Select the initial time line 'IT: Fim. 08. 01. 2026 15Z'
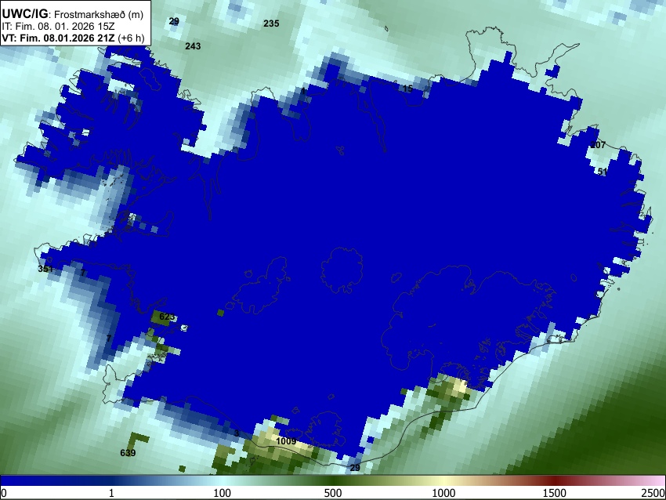This screenshot has height=500, width=666. point(58,27)
